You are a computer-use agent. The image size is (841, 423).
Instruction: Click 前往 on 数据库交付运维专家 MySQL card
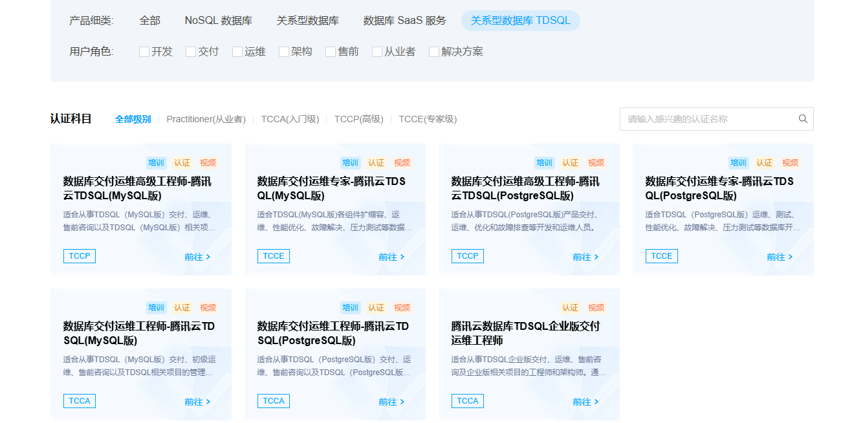[391, 255]
